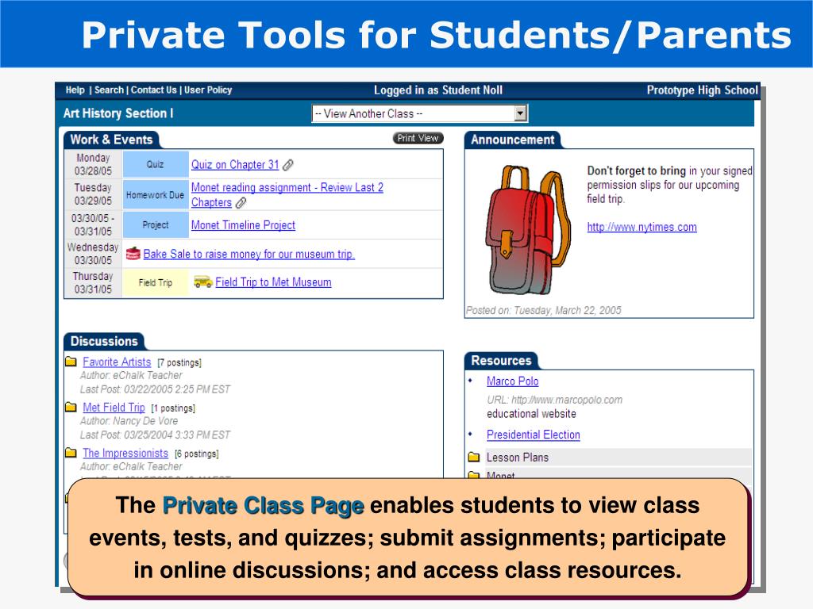
Task: Open the Monet Timeline Project link
Action: point(243,225)
